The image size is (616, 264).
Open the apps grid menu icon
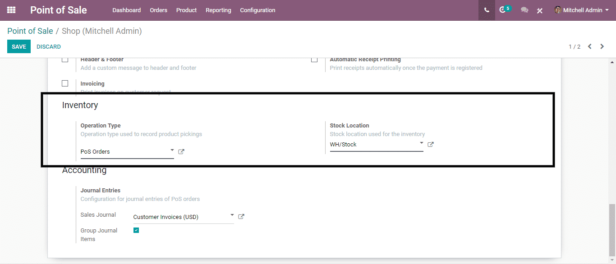tap(11, 10)
